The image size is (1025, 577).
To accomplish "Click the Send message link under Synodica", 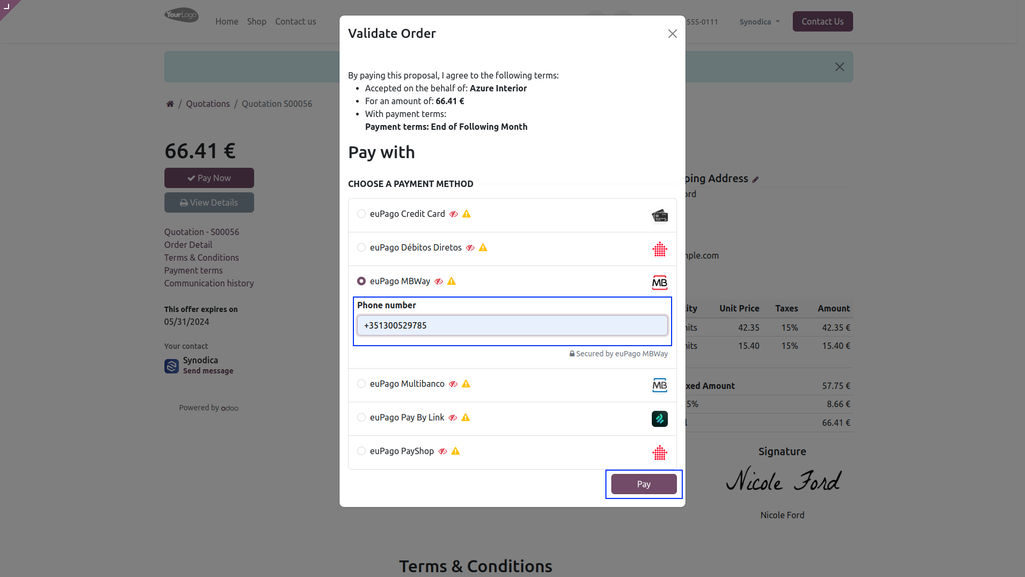I will point(208,371).
